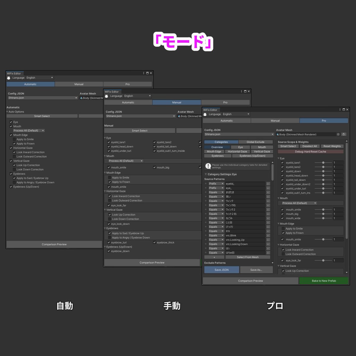The height and width of the screenshot is (356, 356).
Task: Open Config JSON dropdown in Automatic window
Action: 43,98
